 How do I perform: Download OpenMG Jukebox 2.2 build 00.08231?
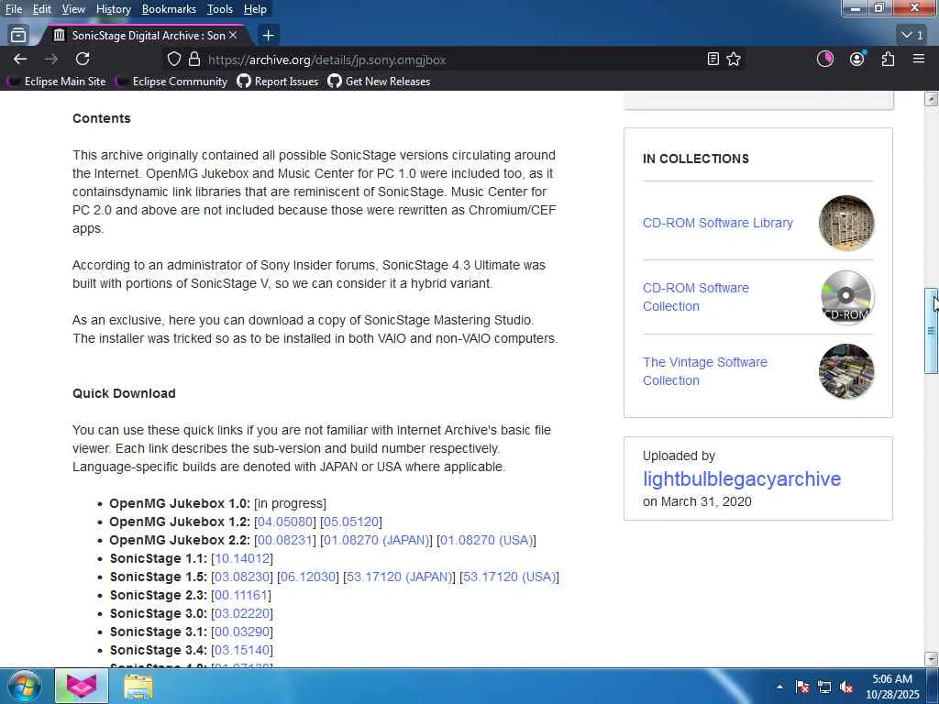[x=285, y=540]
